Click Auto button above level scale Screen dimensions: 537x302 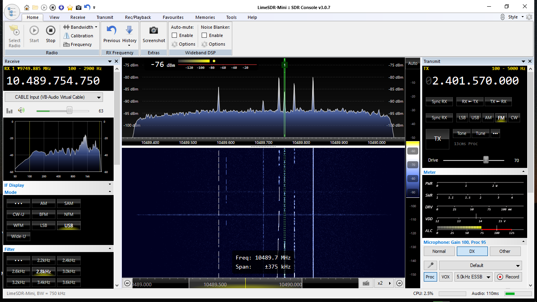413,63
